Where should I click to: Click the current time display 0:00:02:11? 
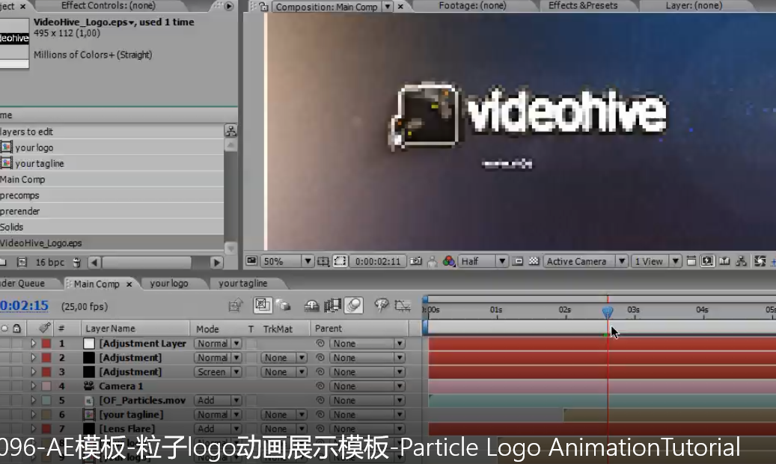[x=378, y=261]
